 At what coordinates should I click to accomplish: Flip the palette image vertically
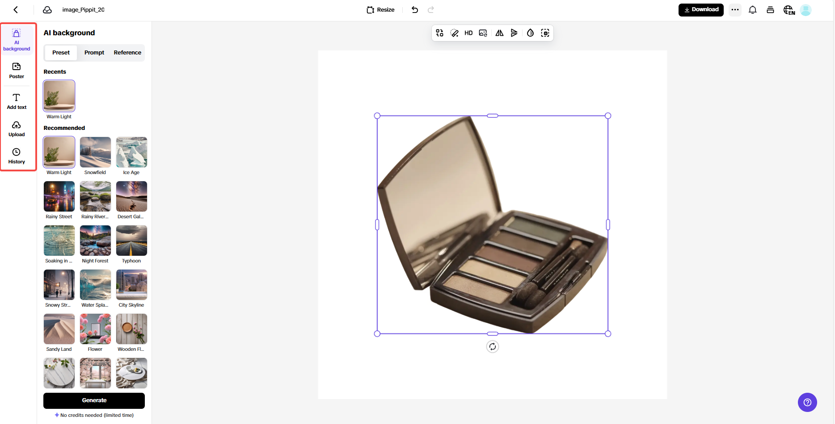pos(514,33)
